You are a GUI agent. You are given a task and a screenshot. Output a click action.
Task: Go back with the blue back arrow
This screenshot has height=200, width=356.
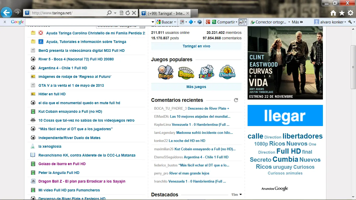click(7, 12)
